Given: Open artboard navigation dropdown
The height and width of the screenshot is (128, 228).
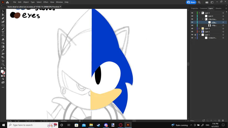Looking at the screenshot, I should [41, 121].
